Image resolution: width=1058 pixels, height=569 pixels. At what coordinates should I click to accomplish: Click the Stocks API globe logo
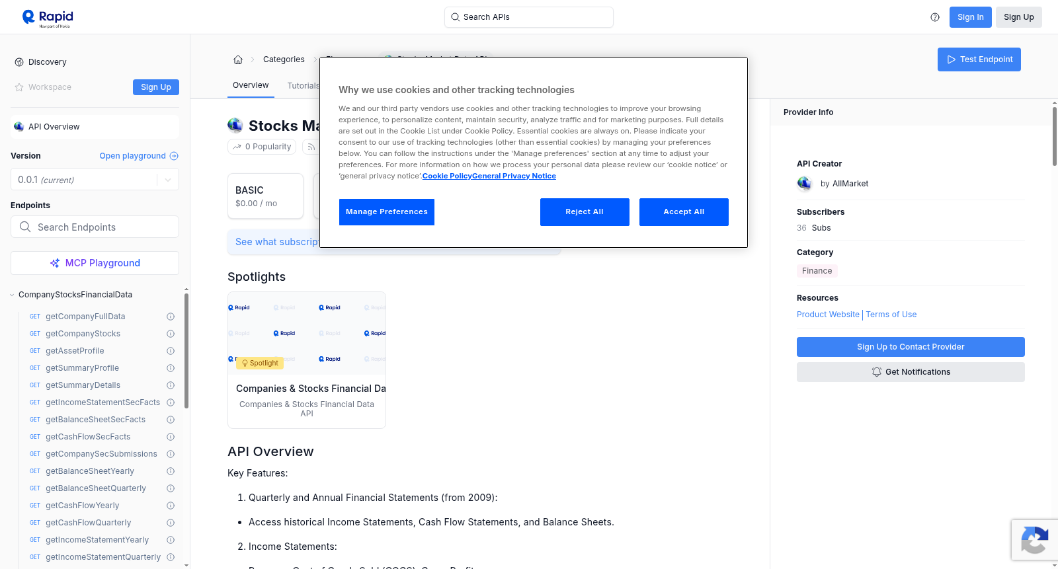(x=235, y=126)
